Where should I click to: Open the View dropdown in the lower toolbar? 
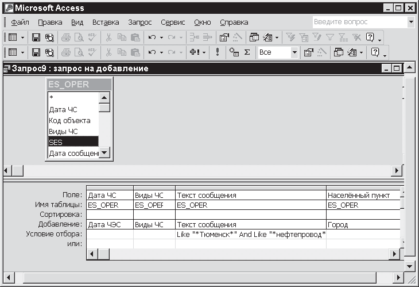click(x=22, y=52)
